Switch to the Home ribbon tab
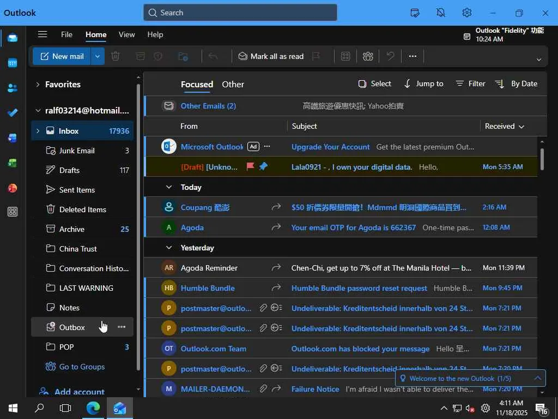Viewport: 558px width, 419px height. coord(96,34)
